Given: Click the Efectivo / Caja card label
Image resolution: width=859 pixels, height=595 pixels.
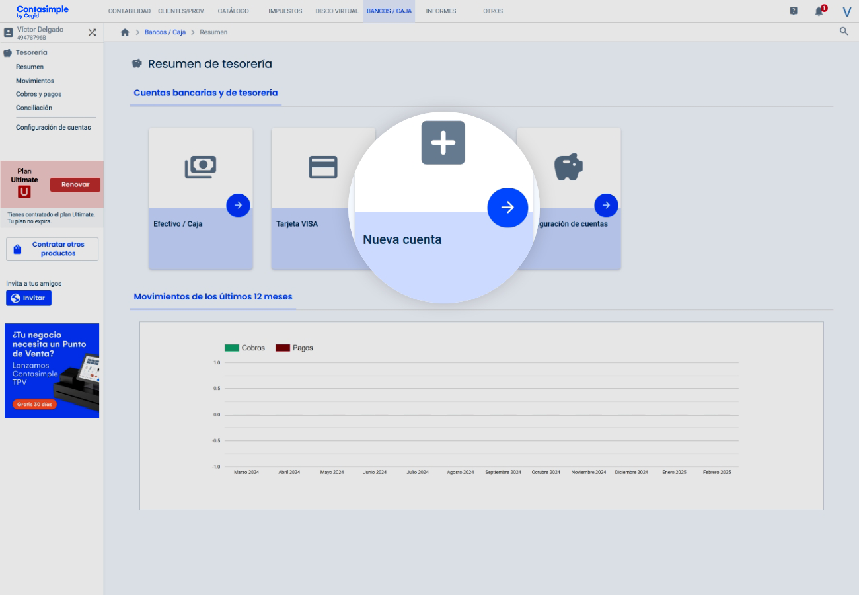Looking at the screenshot, I should click(178, 224).
